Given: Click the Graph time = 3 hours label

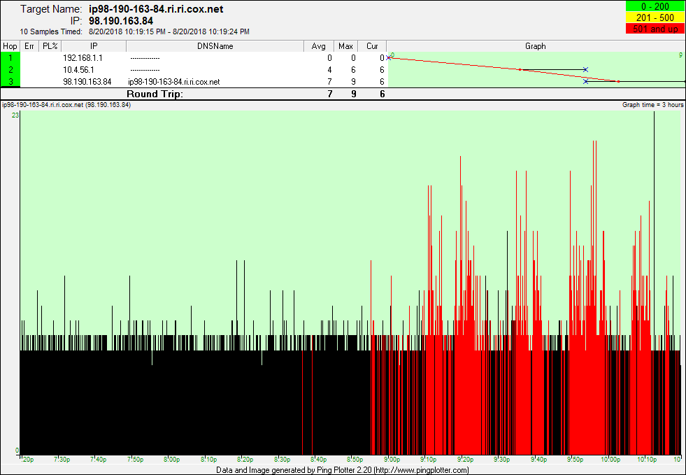Looking at the screenshot, I should point(652,105).
